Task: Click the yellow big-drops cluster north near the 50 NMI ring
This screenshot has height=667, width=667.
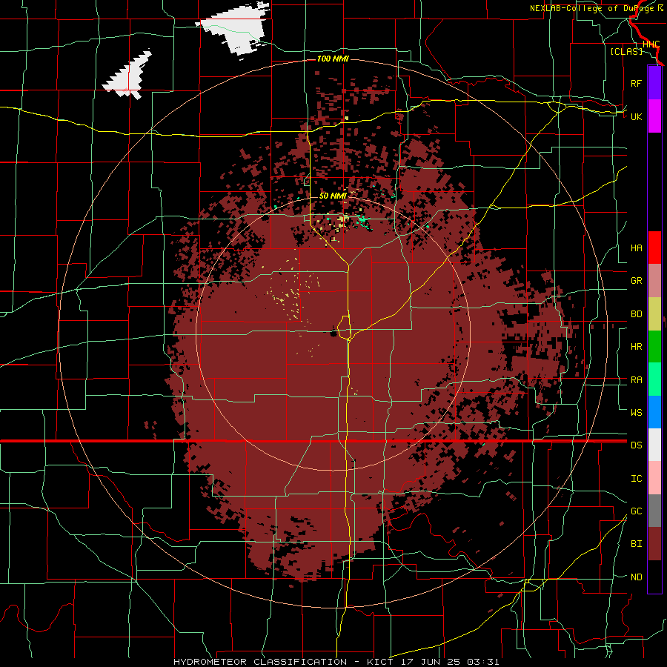Action: 342,220
